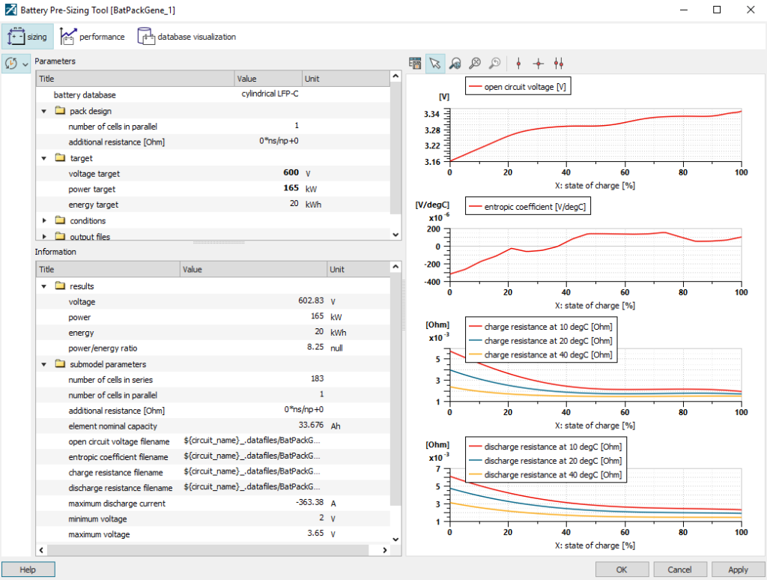Enable the single cursor marker tool
Viewport: 767px width, 580px height.
517,64
